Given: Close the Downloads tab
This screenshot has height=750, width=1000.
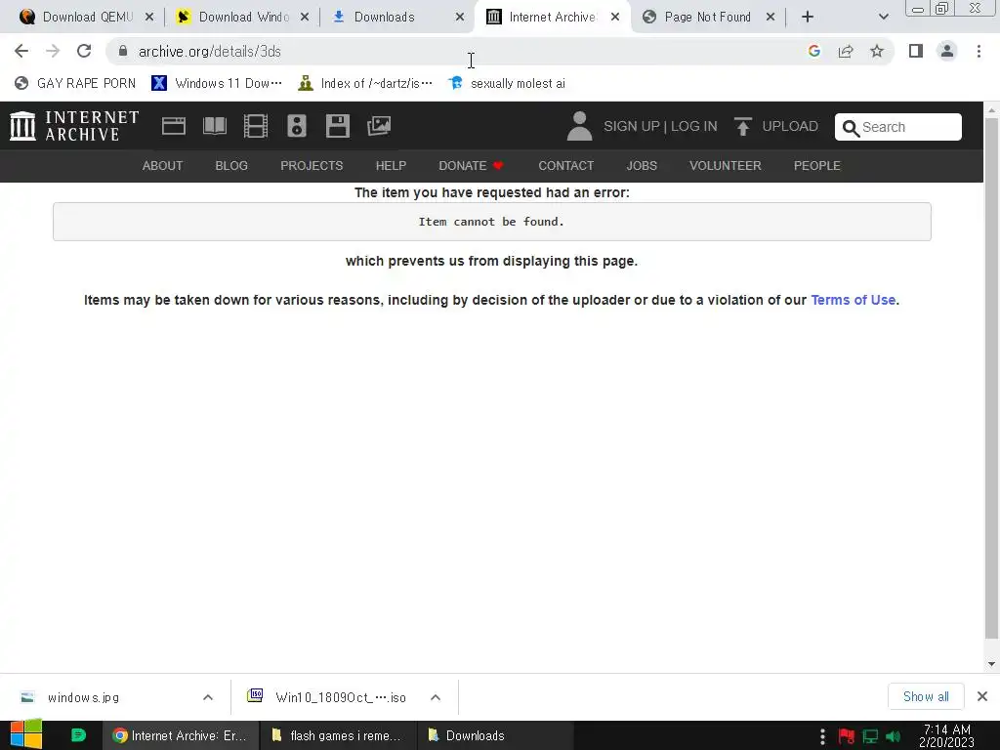Looking at the screenshot, I should pos(460,18).
